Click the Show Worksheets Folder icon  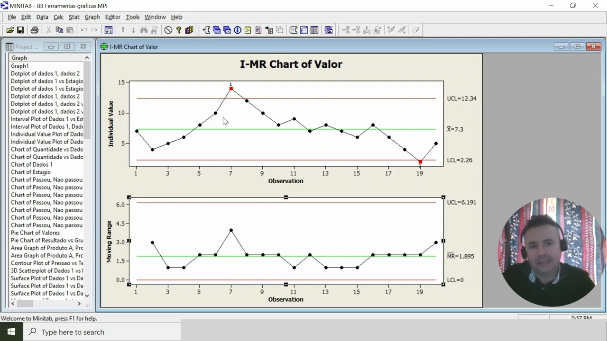[217, 30]
